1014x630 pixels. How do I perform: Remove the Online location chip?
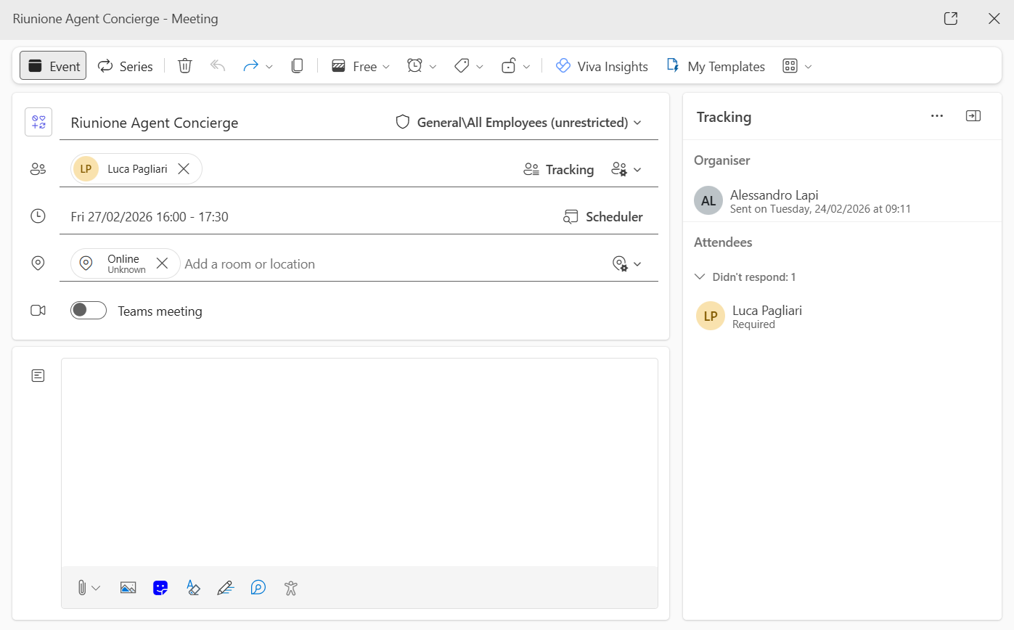point(163,263)
